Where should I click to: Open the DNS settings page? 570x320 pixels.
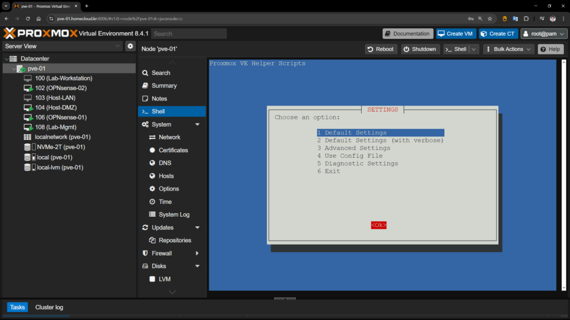pos(165,163)
